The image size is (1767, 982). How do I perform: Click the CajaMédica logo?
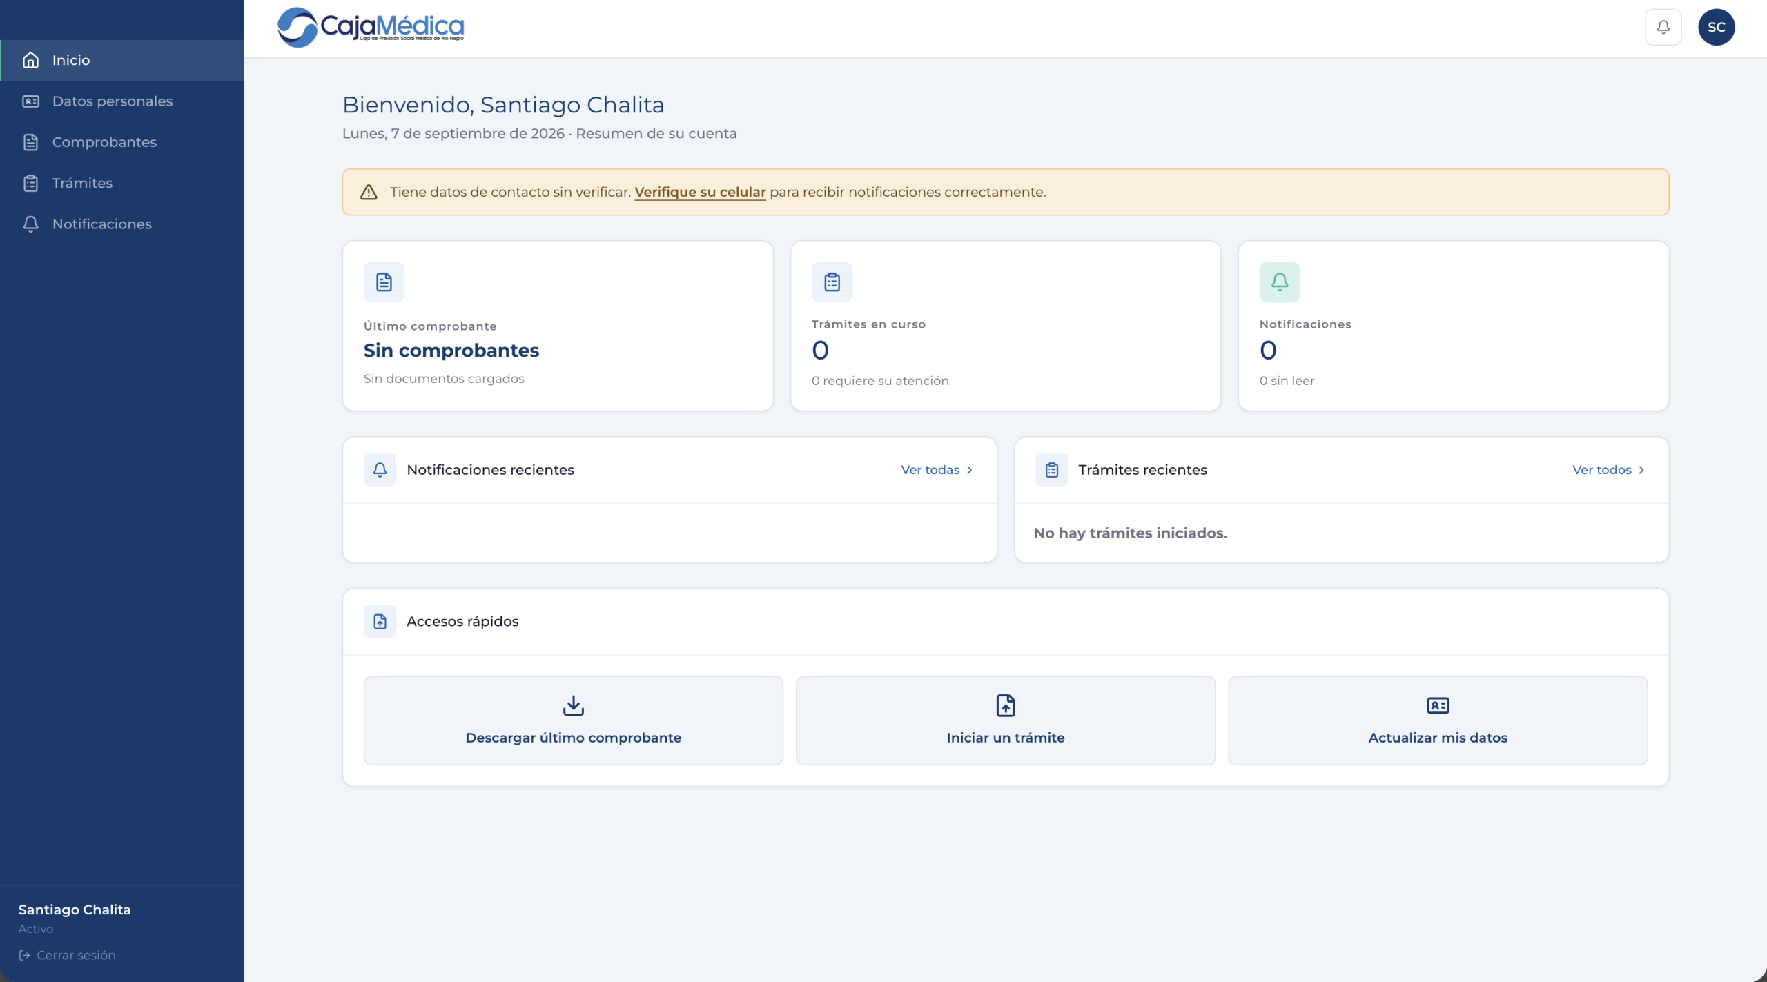371,27
